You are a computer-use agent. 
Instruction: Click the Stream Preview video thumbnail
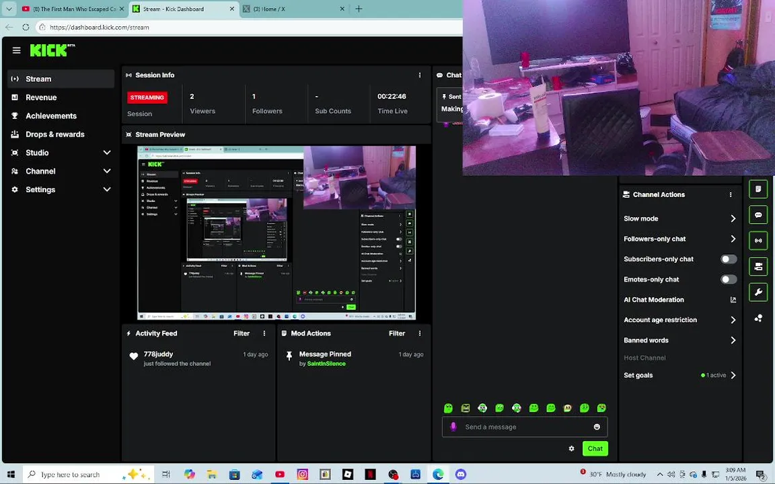(276, 233)
